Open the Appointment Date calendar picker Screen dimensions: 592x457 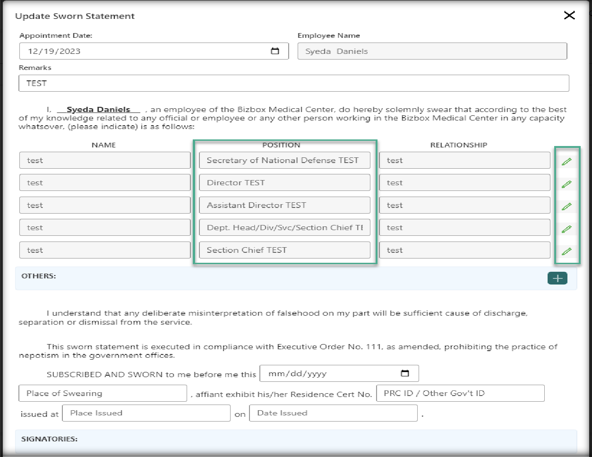click(x=275, y=51)
